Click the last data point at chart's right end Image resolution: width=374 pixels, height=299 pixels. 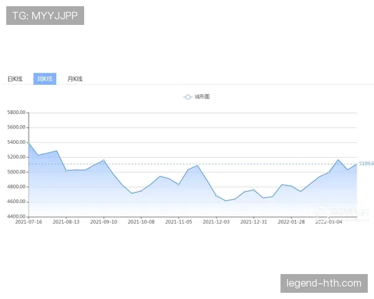tap(357, 164)
